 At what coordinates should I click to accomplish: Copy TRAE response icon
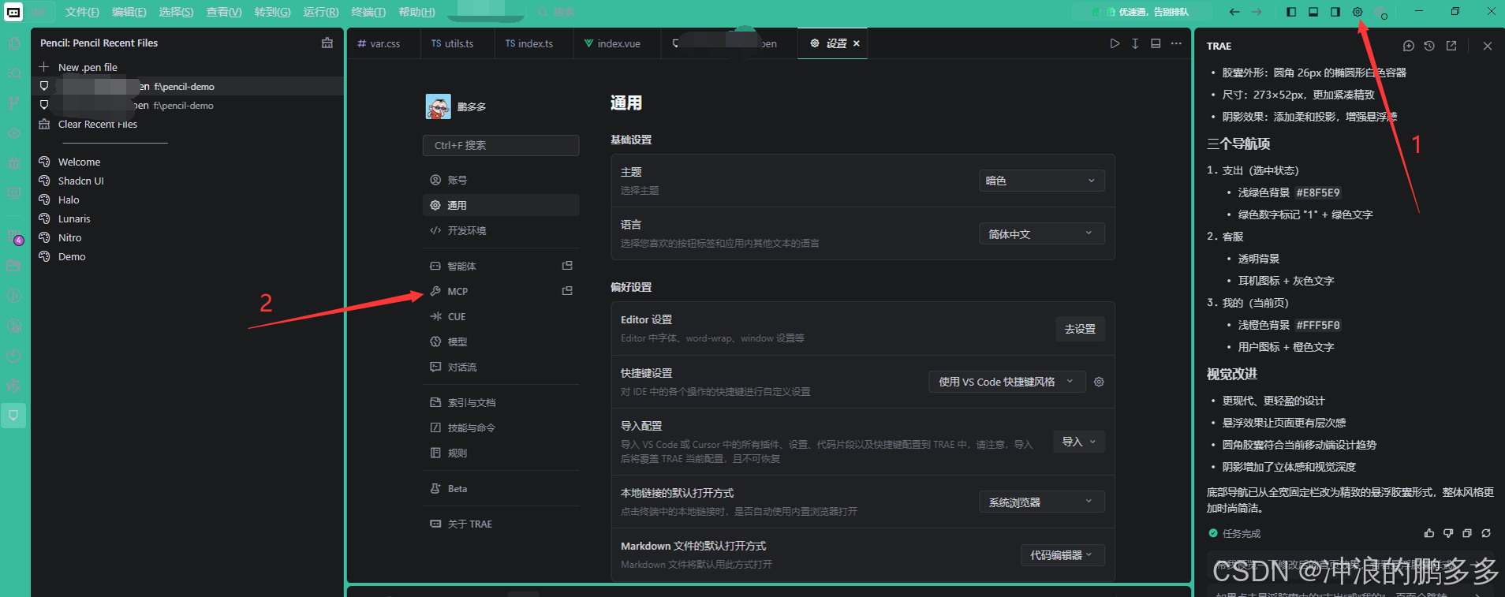click(1467, 533)
